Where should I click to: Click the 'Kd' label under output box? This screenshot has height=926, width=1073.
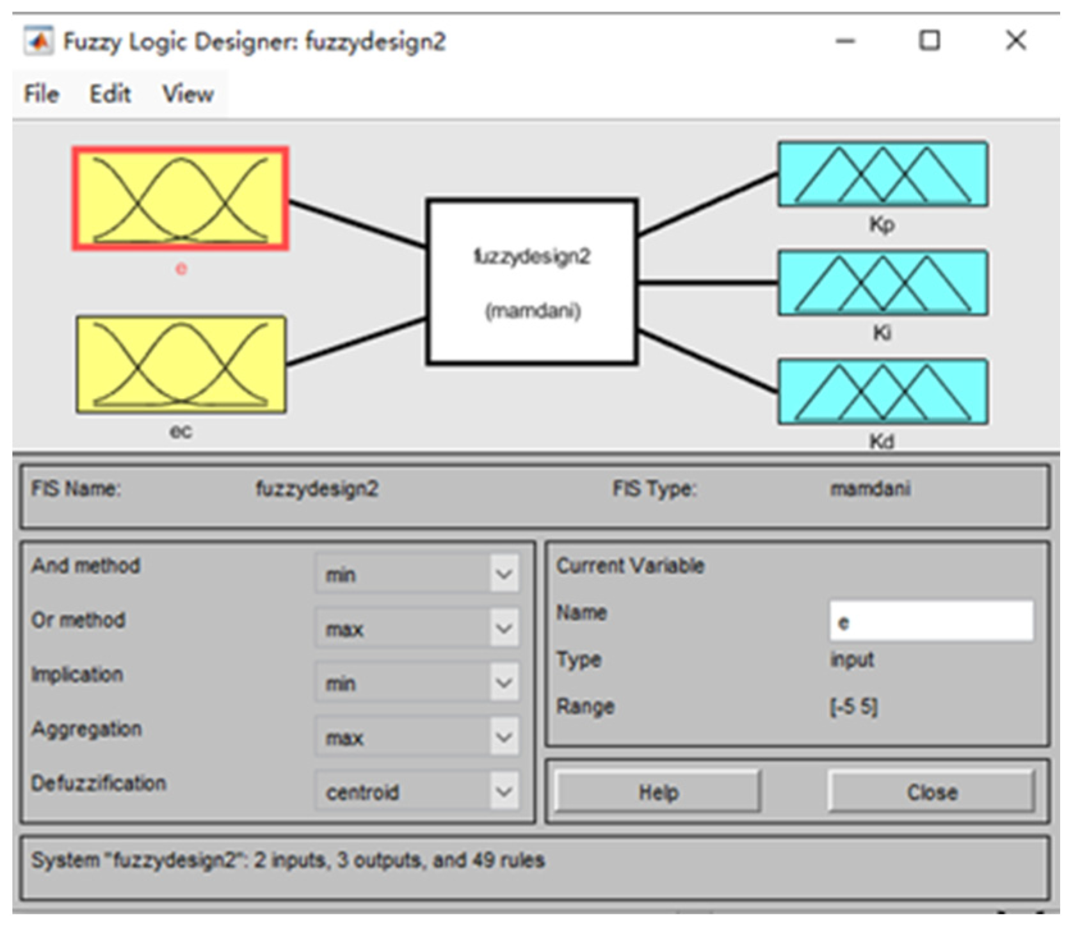click(x=882, y=441)
